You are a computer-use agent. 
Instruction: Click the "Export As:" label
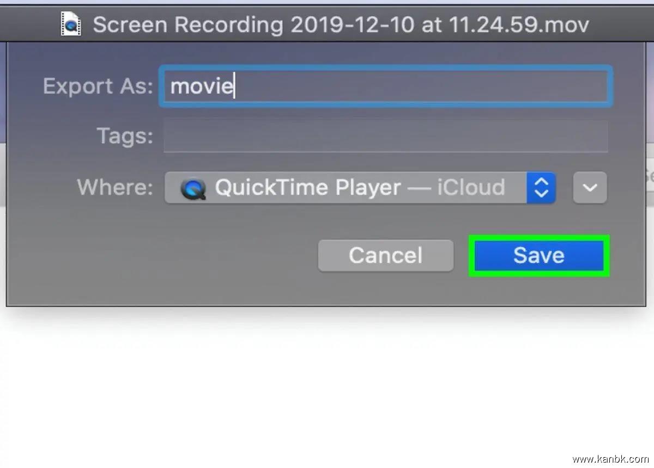98,86
